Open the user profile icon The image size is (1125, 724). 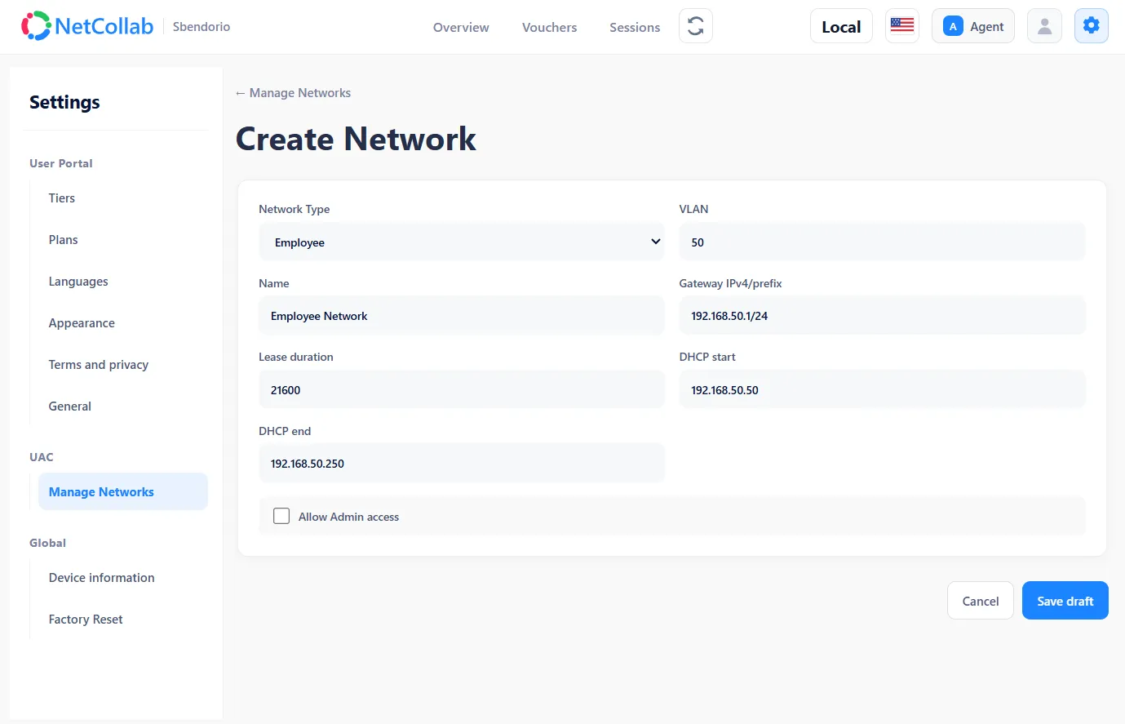(1044, 26)
